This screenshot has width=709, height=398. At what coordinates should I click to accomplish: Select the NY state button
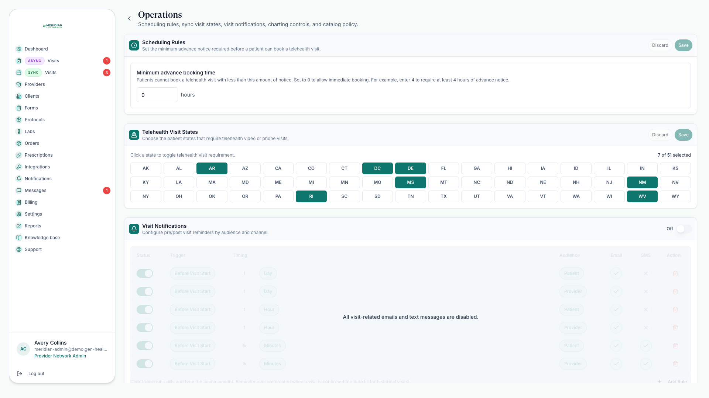pos(146,196)
